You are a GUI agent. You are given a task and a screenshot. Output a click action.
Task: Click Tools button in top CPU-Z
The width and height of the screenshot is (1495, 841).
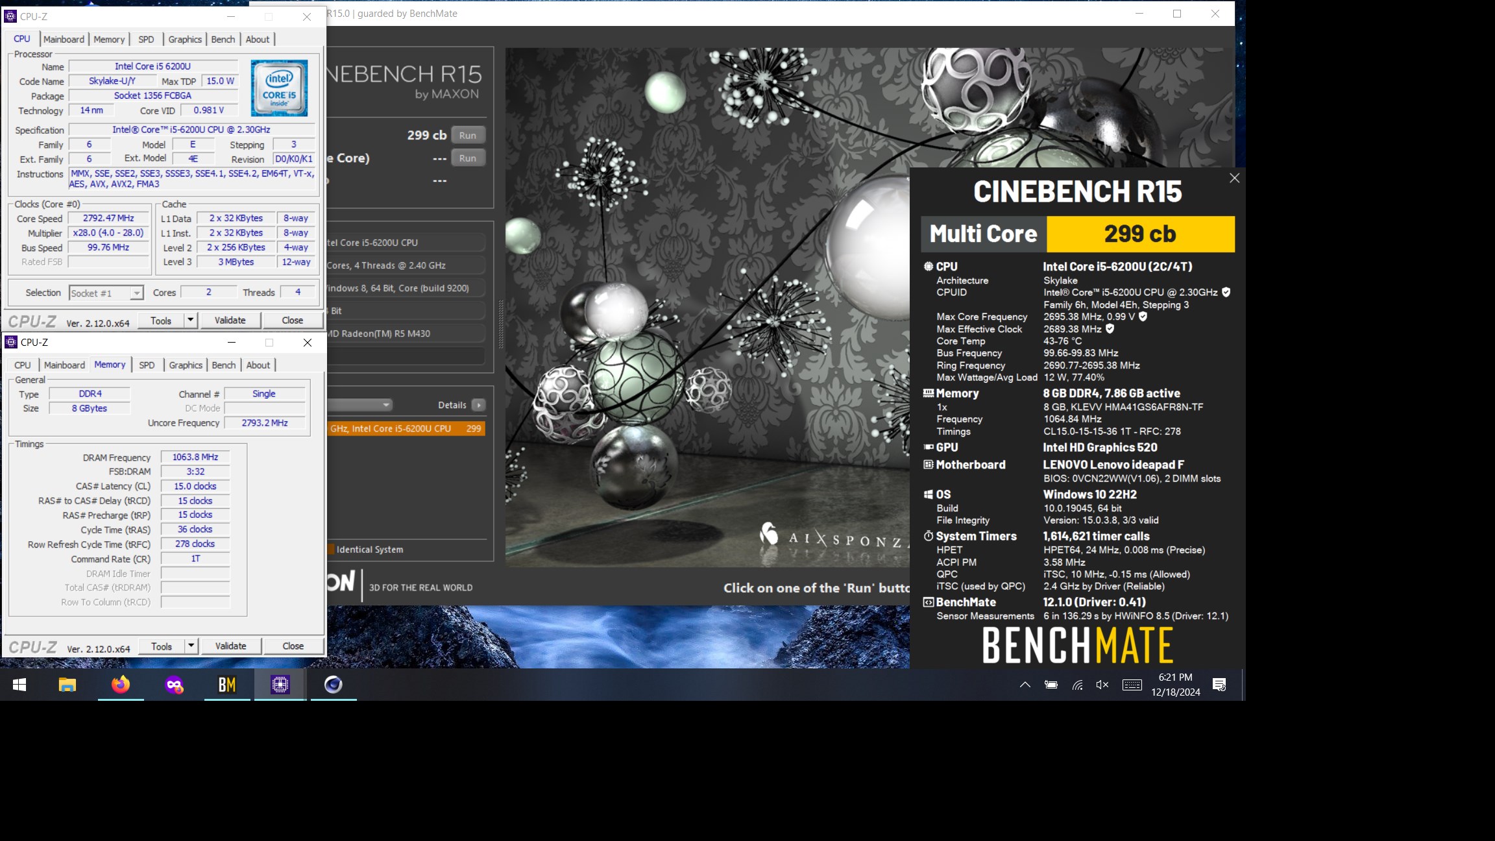[161, 320]
